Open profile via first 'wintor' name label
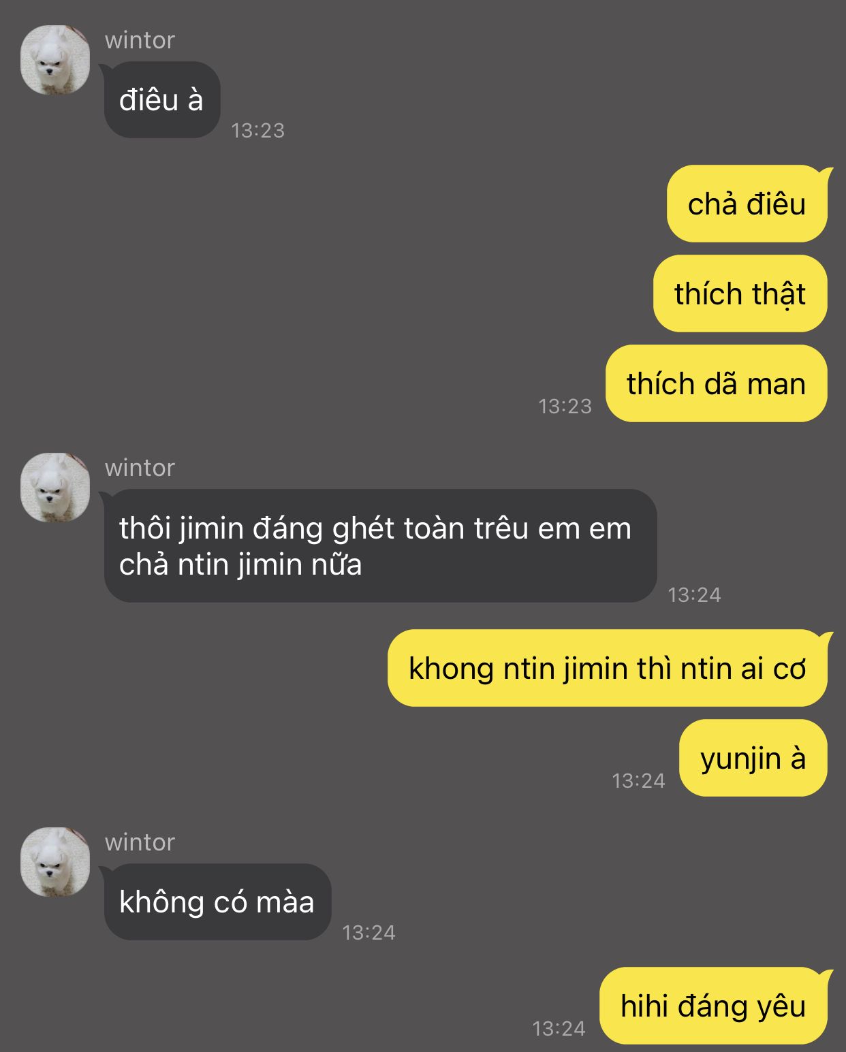 [x=140, y=40]
